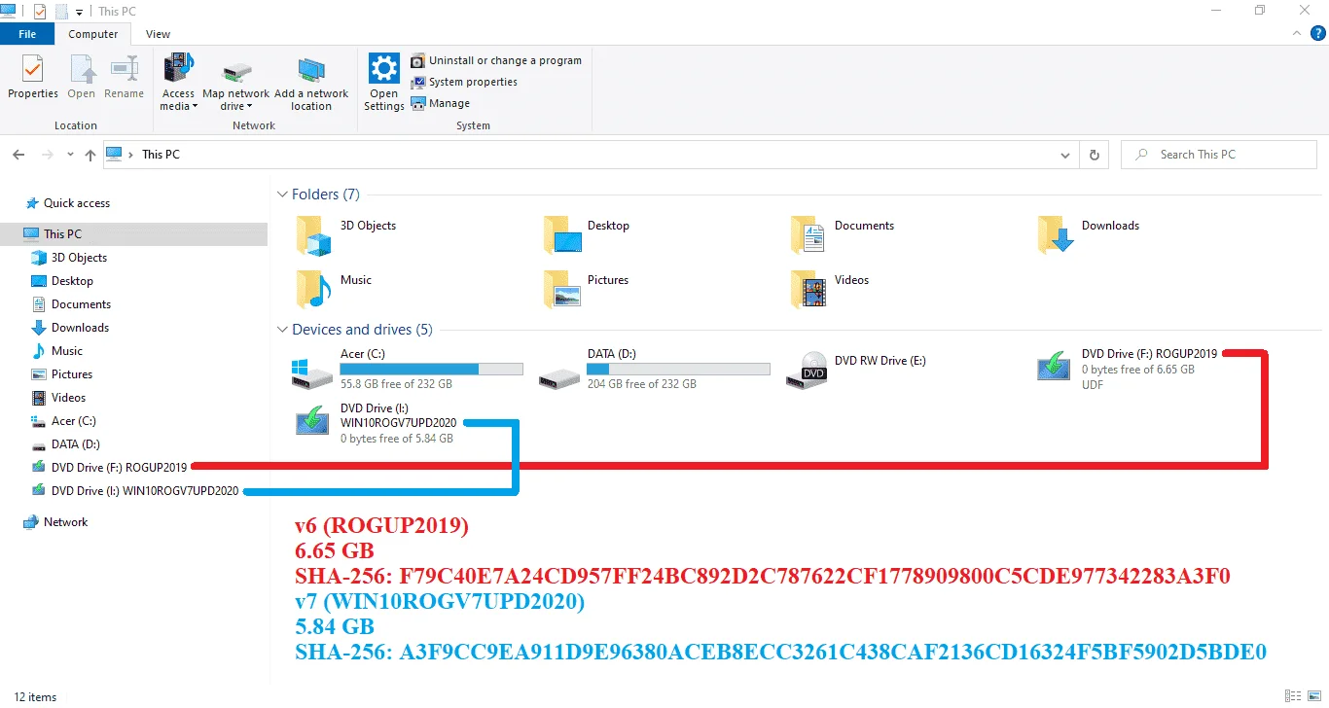Click Uninstall or change a program

point(496,60)
